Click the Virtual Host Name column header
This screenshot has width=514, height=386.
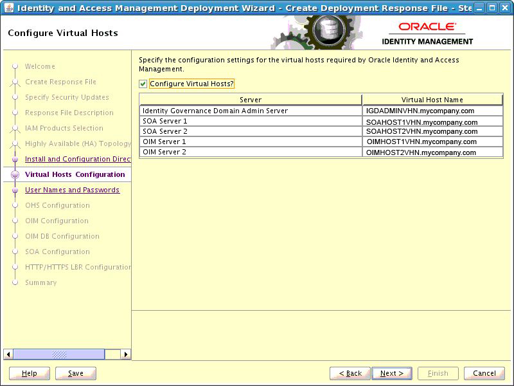pos(432,100)
